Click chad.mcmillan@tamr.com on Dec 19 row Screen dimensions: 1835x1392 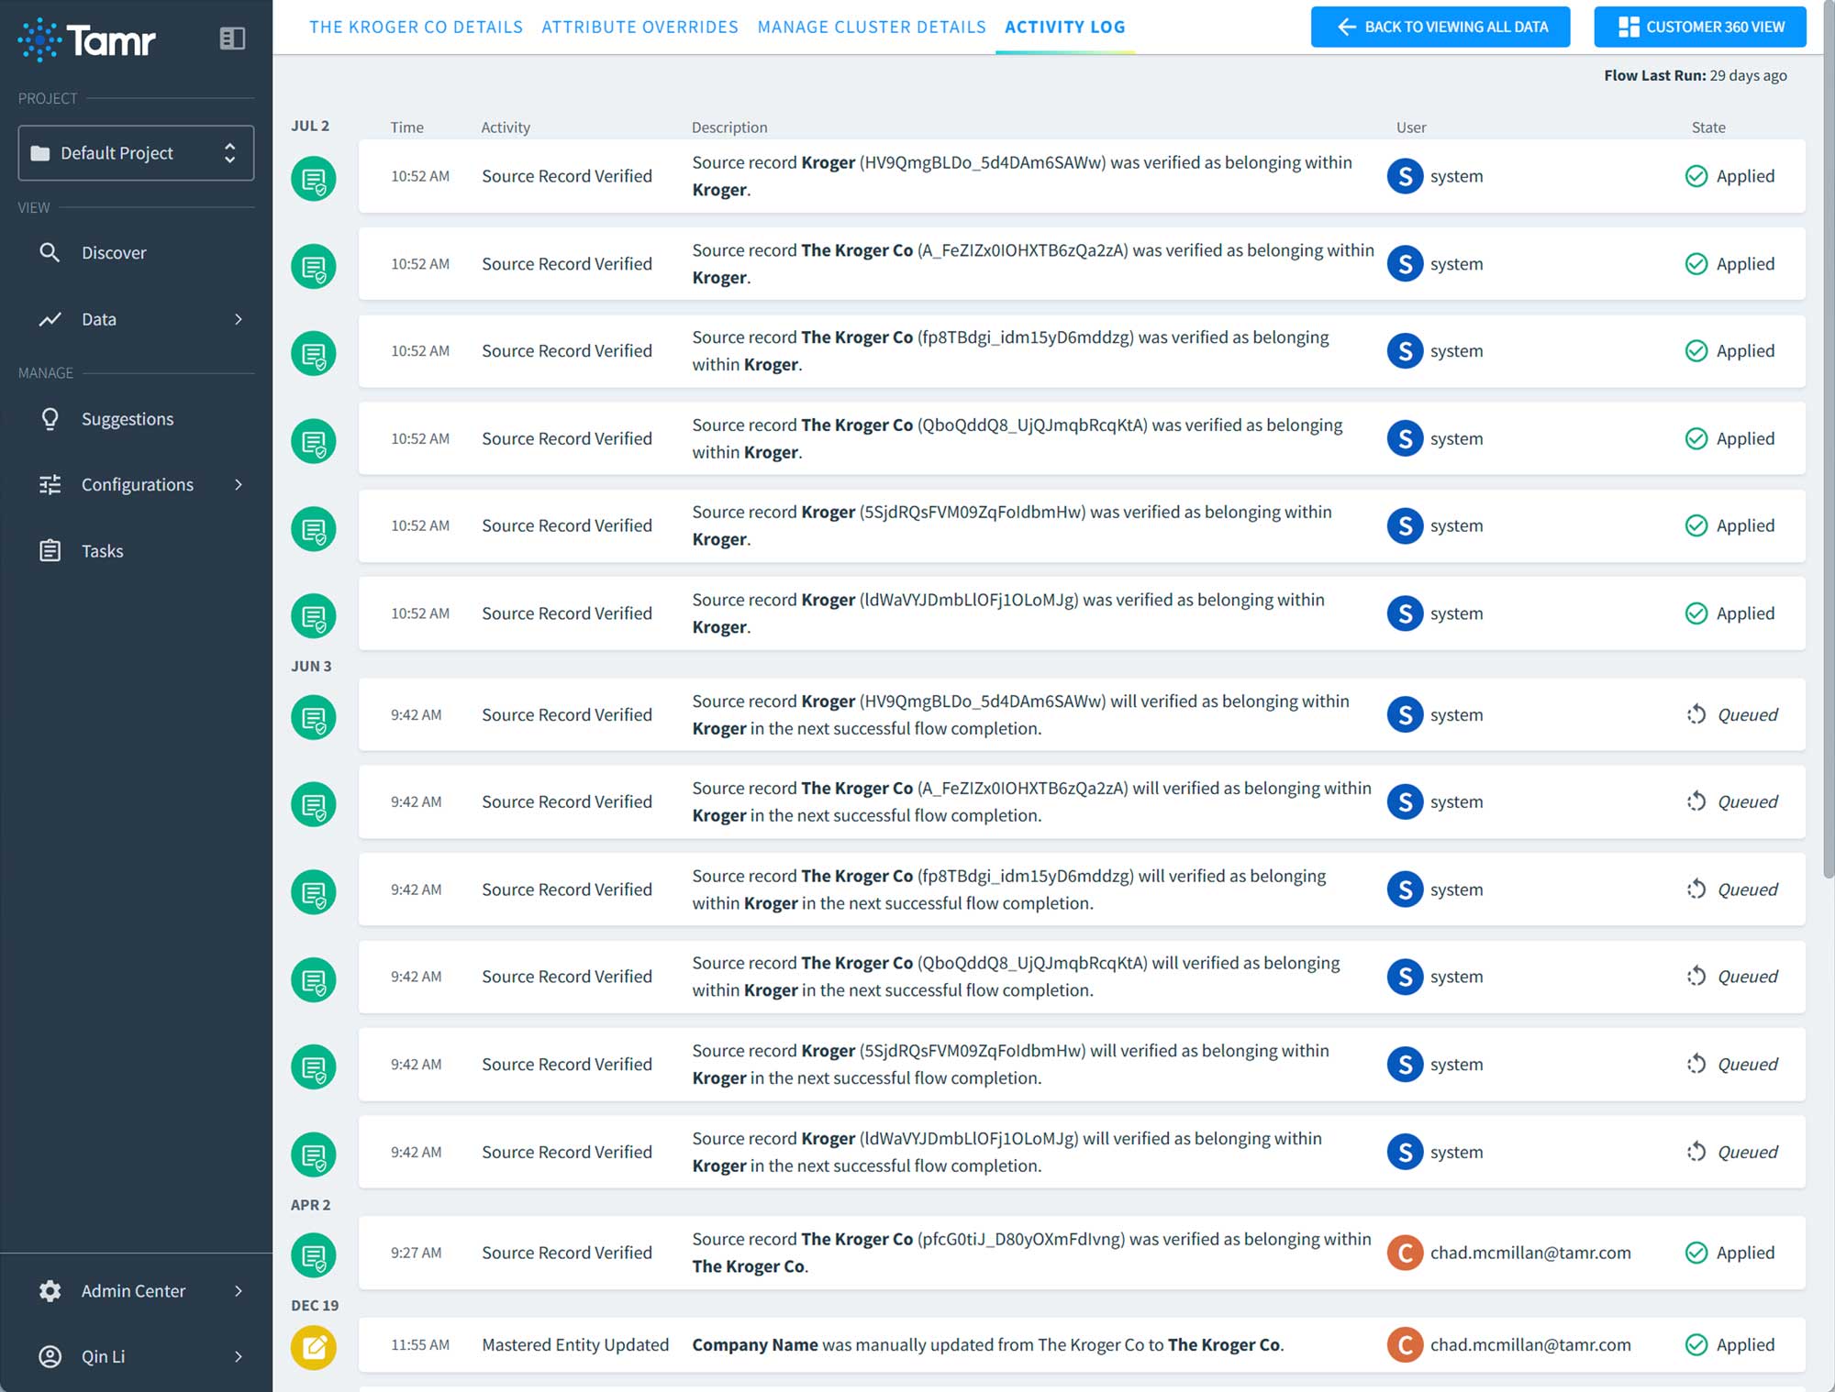[1530, 1345]
